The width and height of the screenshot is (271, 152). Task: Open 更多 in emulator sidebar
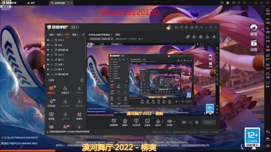268,84
